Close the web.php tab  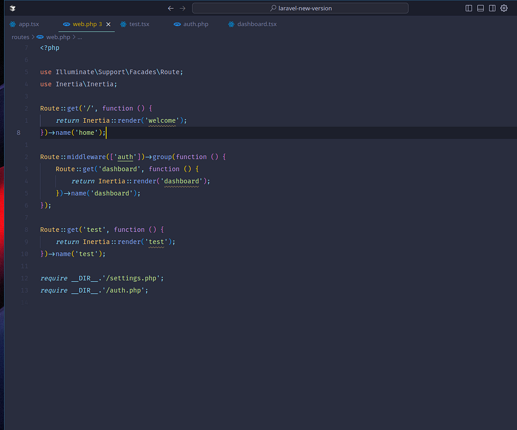(109, 24)
